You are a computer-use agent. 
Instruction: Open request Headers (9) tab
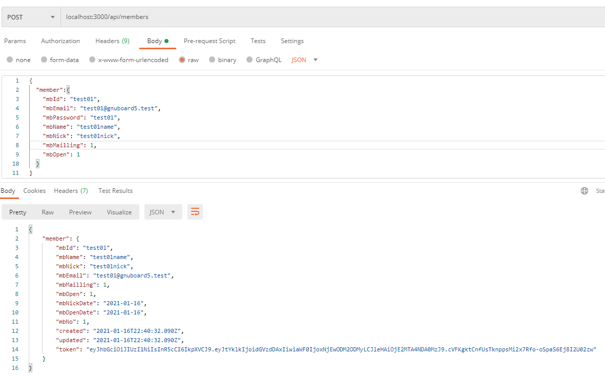112,41
